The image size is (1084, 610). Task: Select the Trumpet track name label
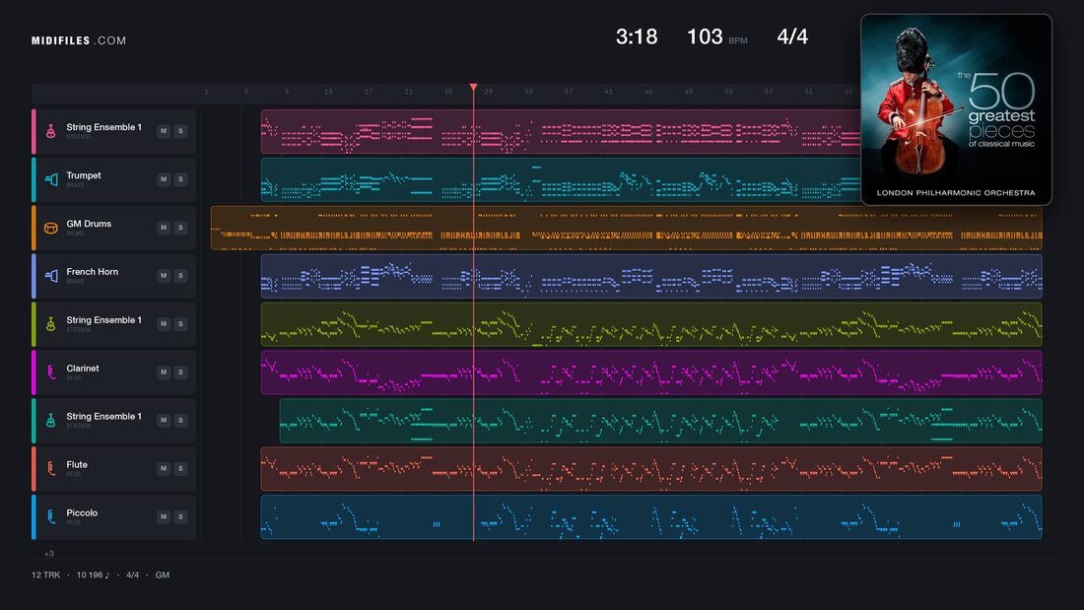point(84,175)
